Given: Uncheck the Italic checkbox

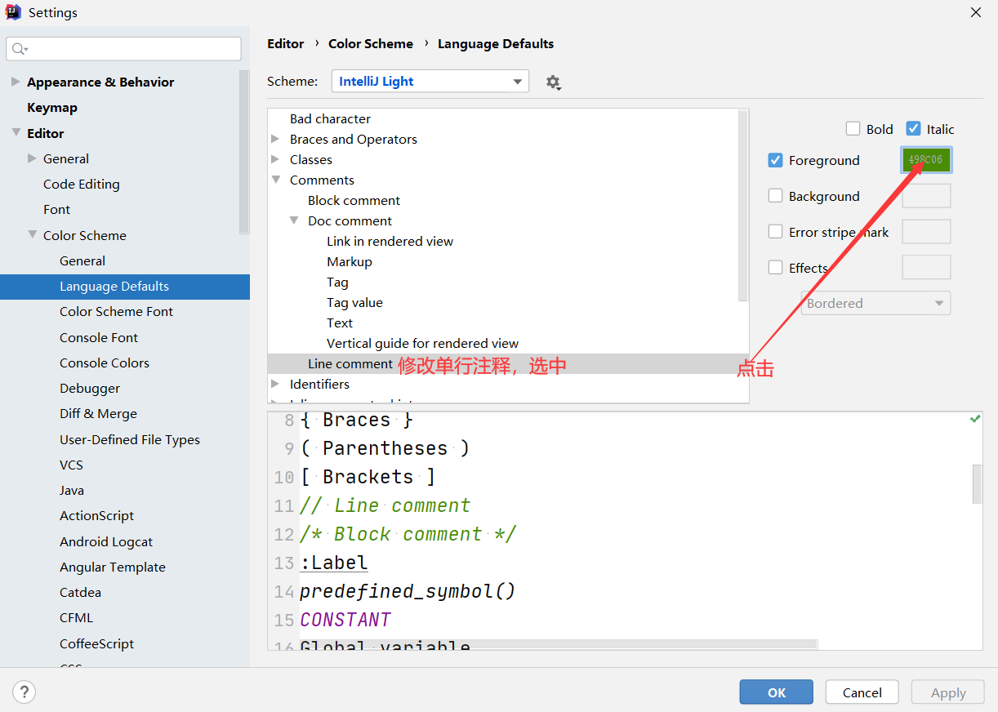Looking at the screenshot, I should (913, 128).
